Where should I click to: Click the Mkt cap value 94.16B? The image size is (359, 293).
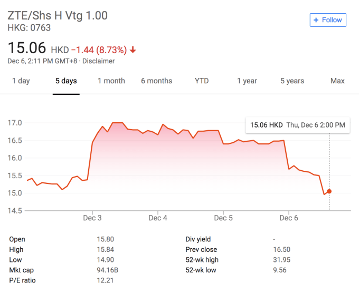(x=108, y=270)
